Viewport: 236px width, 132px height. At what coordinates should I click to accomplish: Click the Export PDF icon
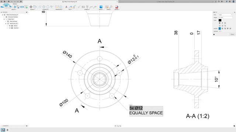[x=117, y=7]
